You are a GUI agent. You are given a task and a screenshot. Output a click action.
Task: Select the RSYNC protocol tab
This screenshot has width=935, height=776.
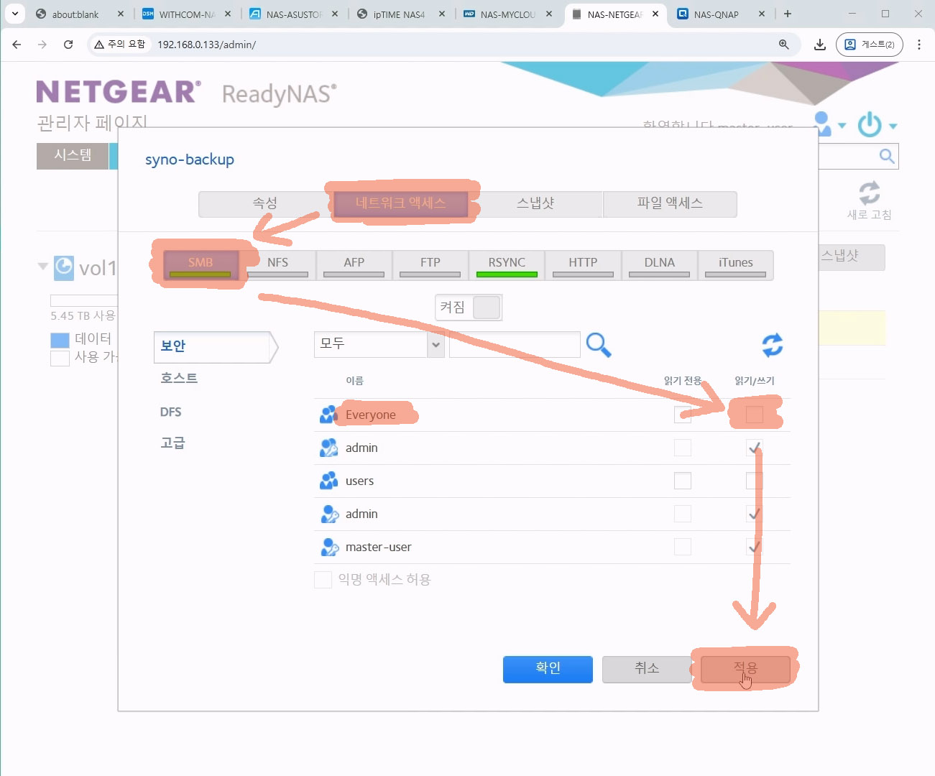pos(507,264)
